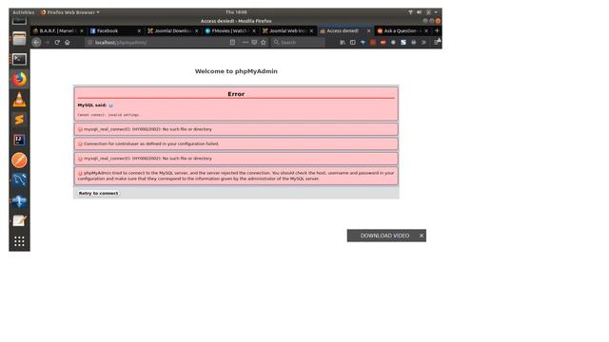Toggle the Firefox sidebar icon
The height and width of the screenshot is (342, 609).
point(353,42)
